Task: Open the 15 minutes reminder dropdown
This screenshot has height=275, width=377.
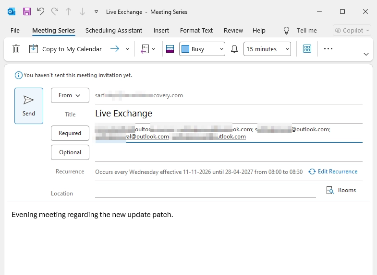Action: [267, 49]
